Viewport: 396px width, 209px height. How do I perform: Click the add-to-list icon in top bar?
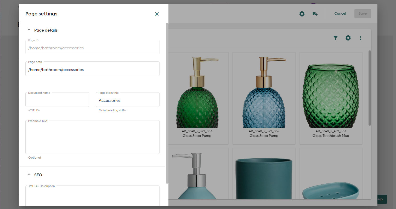pyautogui.click(x=315, y=14)
